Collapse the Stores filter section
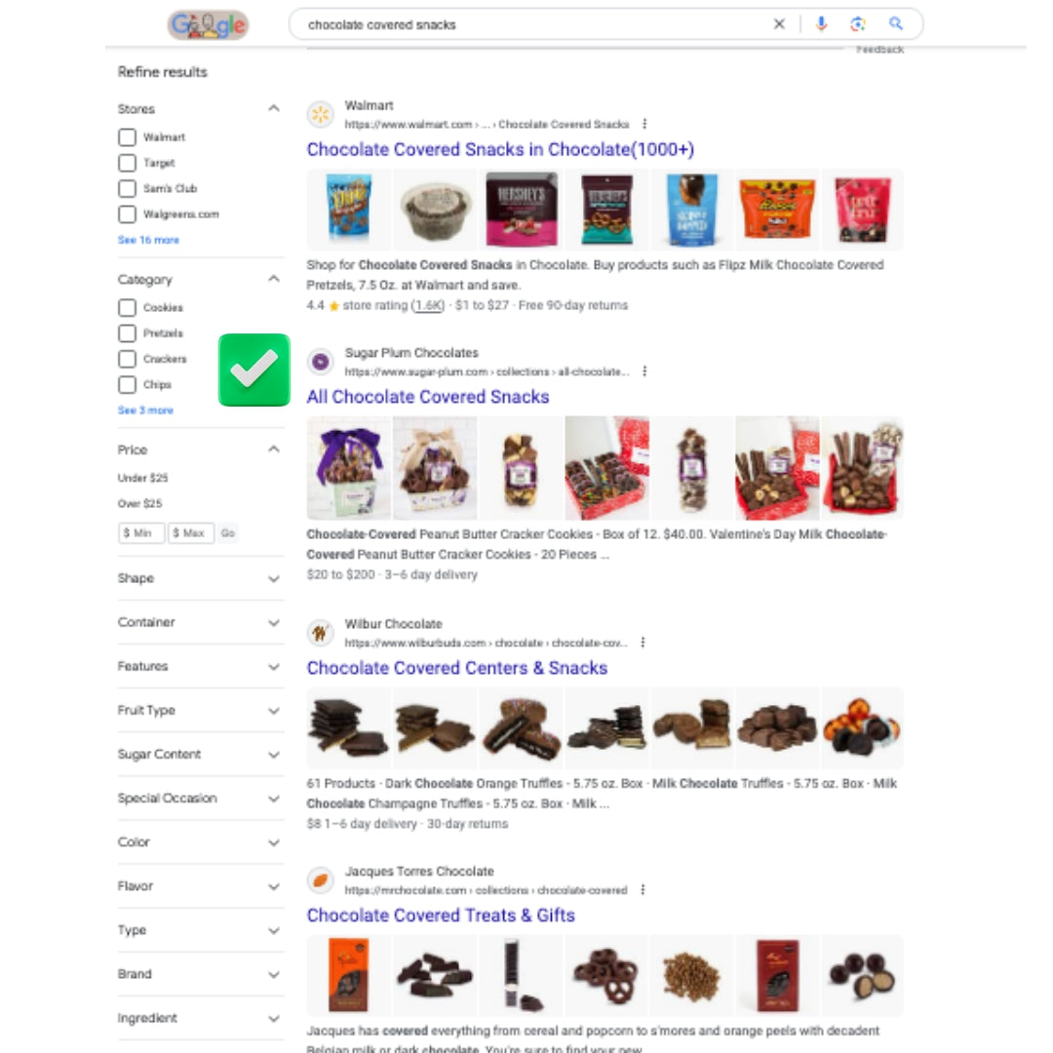The image size is (1053, 1053). click(273, 108)
